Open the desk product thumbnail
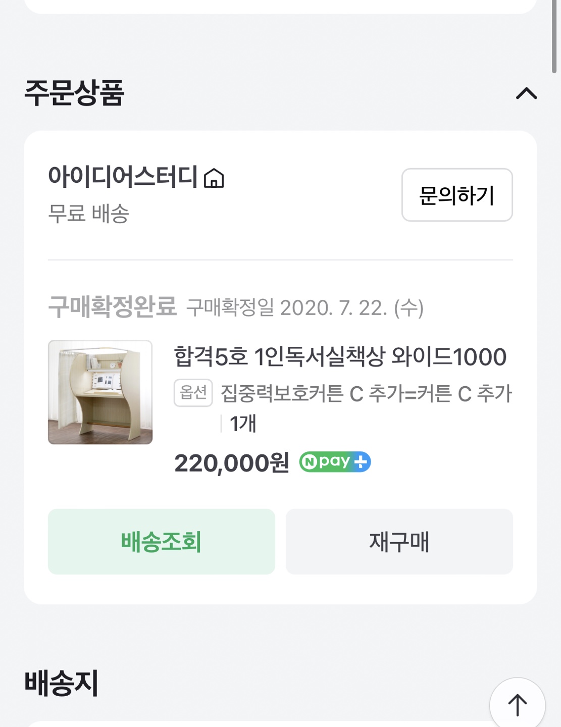Viewport: 561px width, 727px height. pyautogui.click(x=100, y=392)
